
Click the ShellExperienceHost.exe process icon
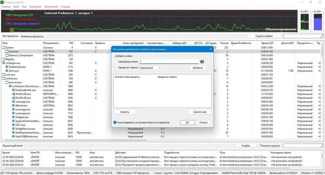(13, 133)
